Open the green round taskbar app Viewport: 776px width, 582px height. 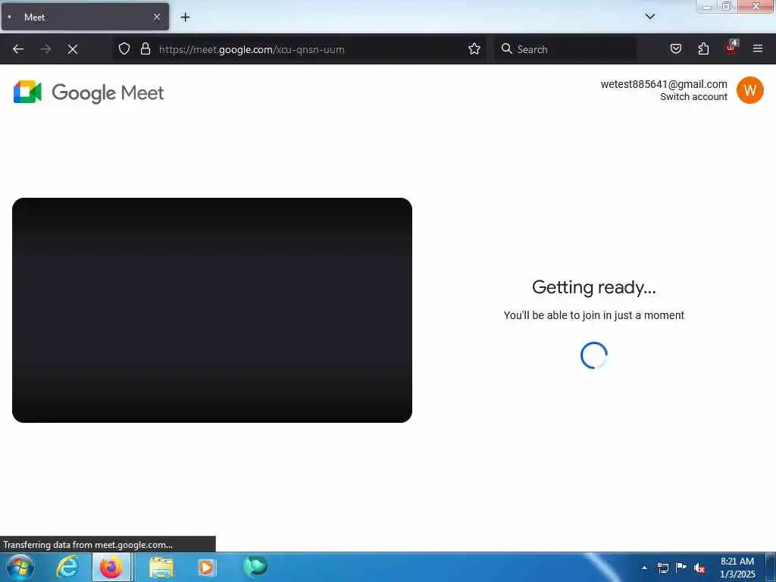point(255,566)
